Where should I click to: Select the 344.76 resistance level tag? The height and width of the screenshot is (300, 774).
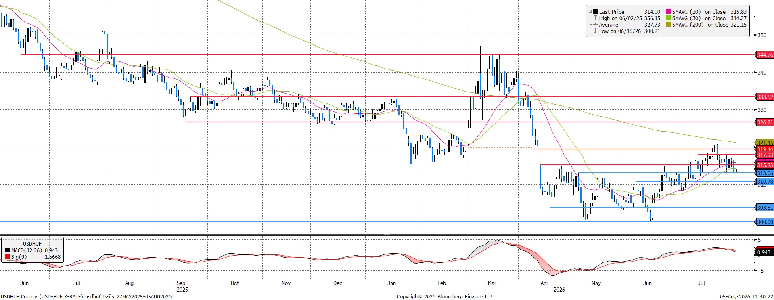[x=764, y=55]
